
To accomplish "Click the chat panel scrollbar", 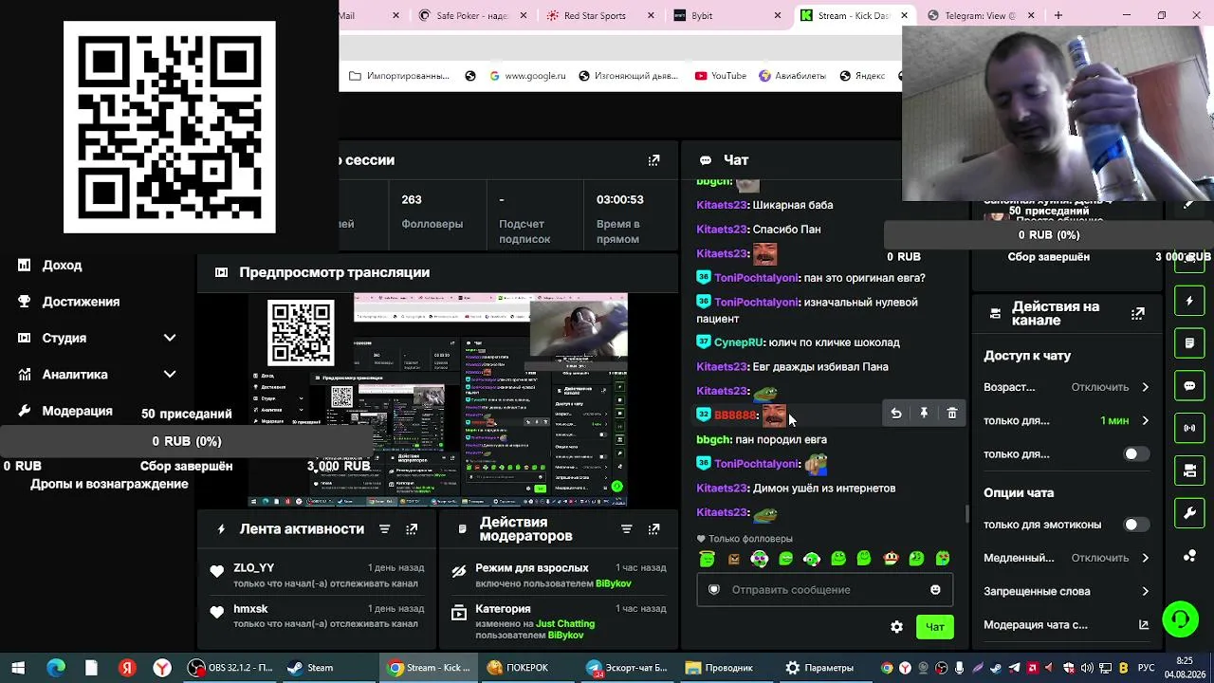I will point(967,513).
